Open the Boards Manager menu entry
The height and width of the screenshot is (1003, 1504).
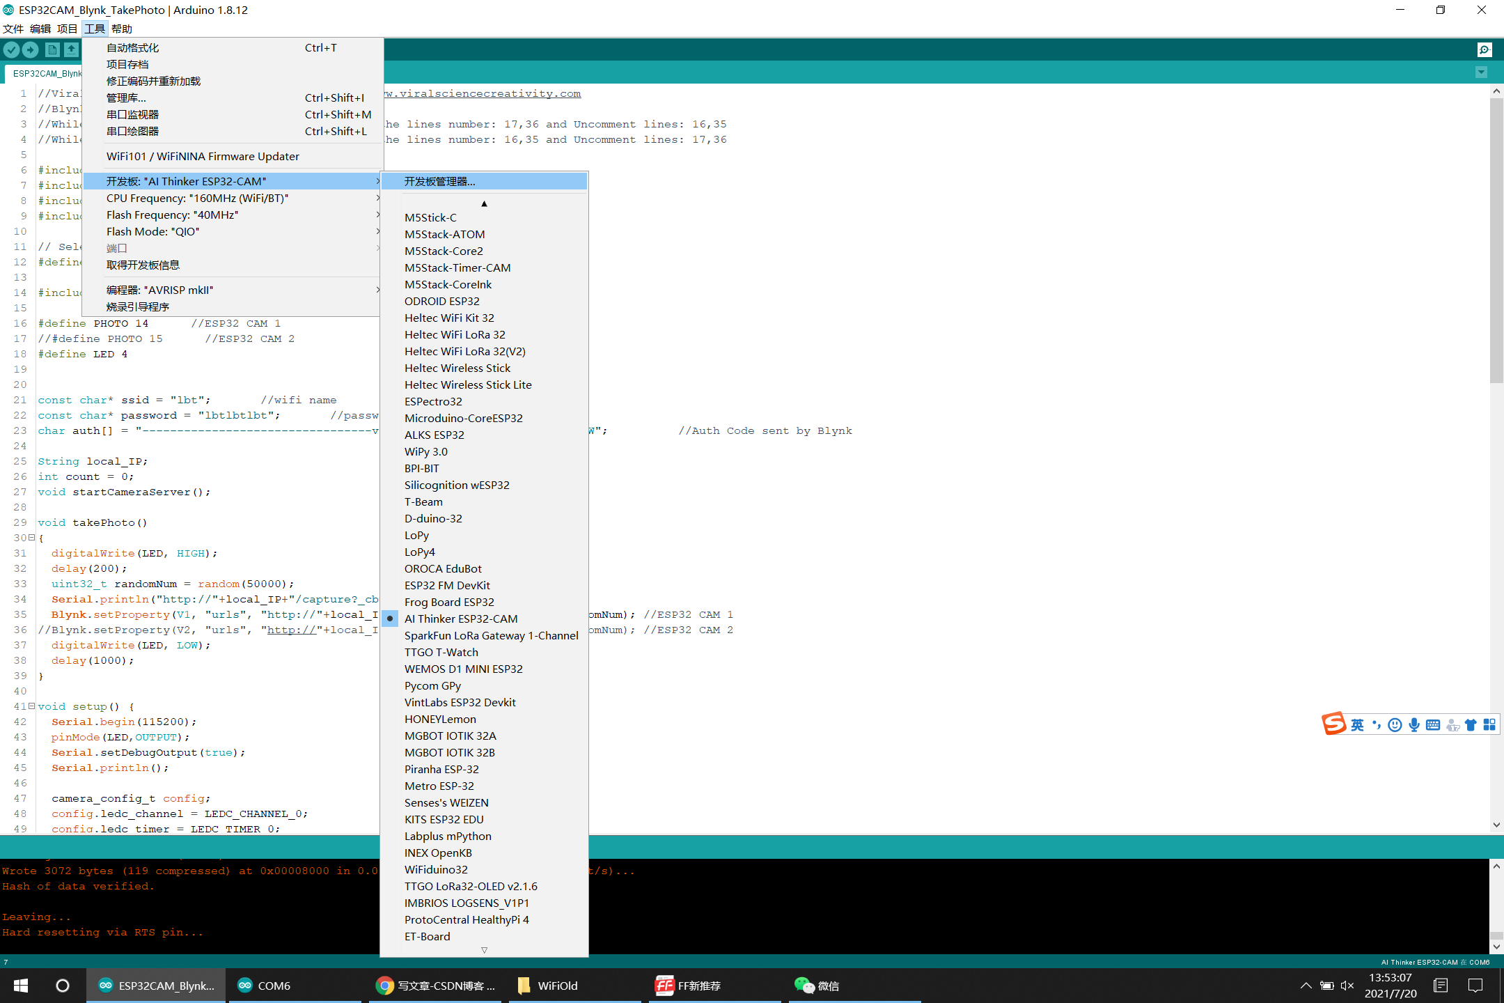(439, 181)
